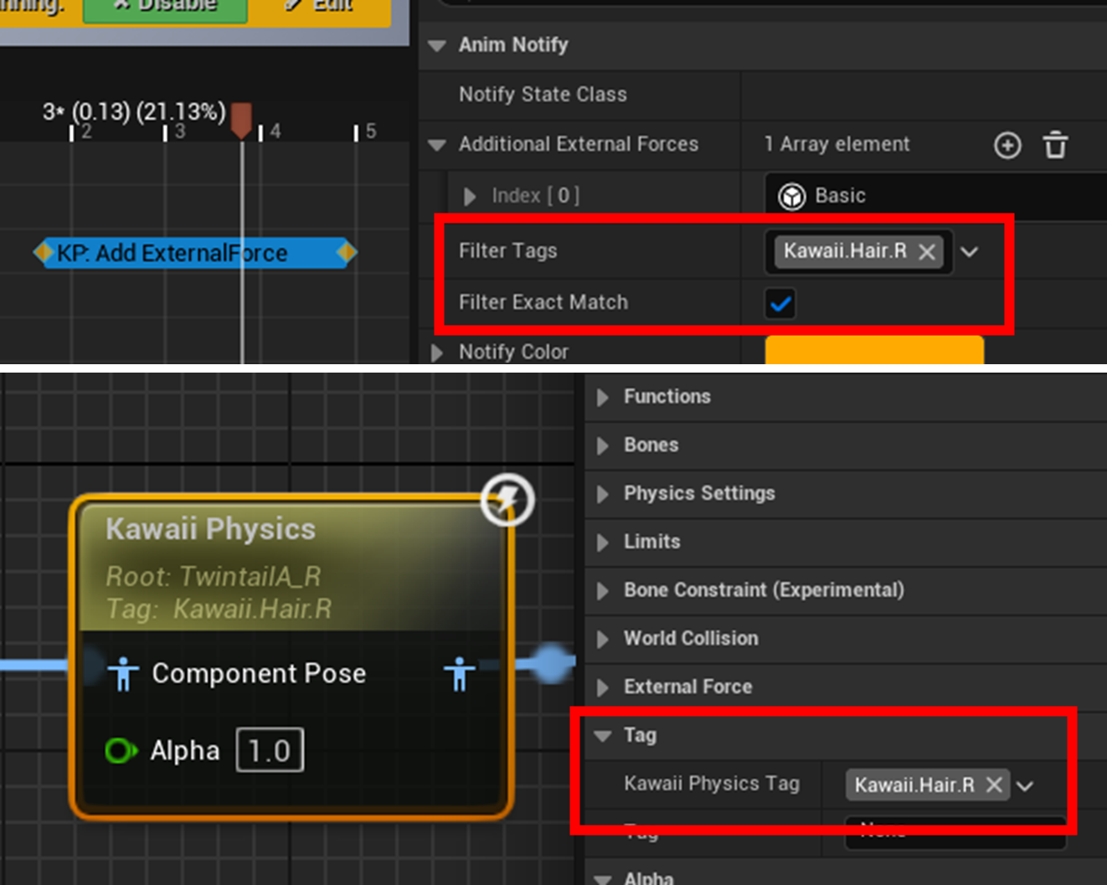Click the Notify State Class label
1107x885 pixels.
pos(543,95)
